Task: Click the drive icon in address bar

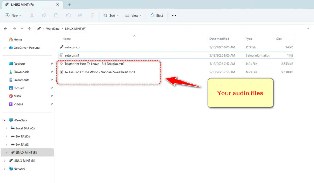Action: 39,28
